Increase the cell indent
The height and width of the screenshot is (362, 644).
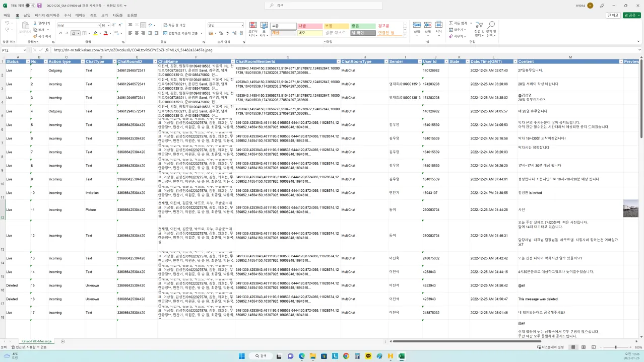[157, 33]
